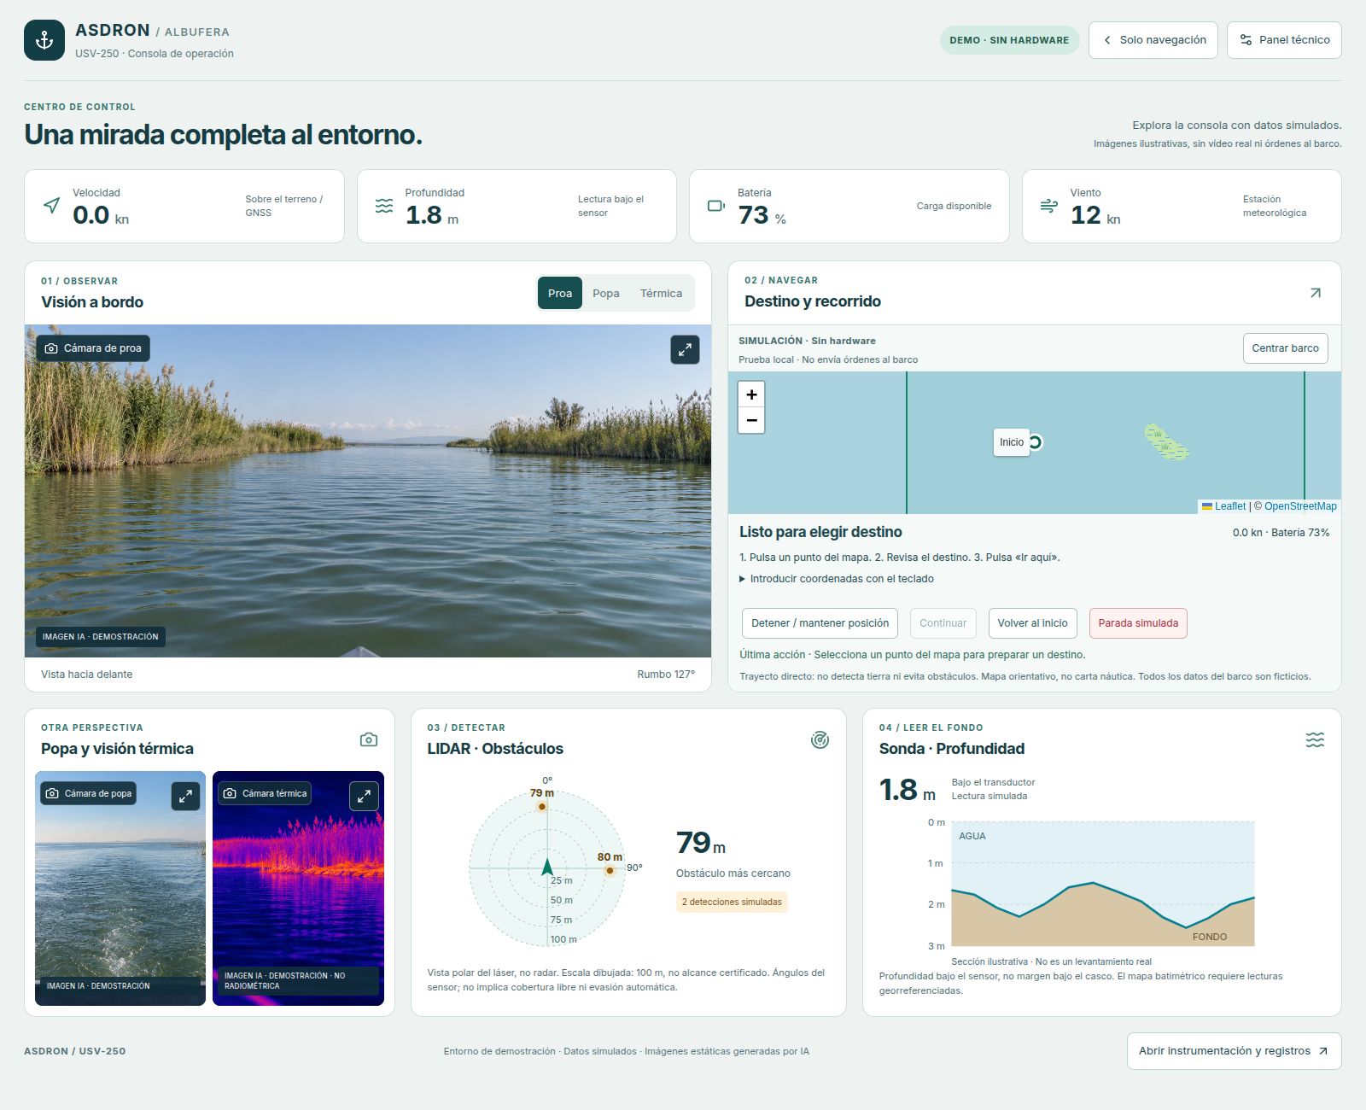
Task: Click the Batería battery icon
Action: coord(716,206)
